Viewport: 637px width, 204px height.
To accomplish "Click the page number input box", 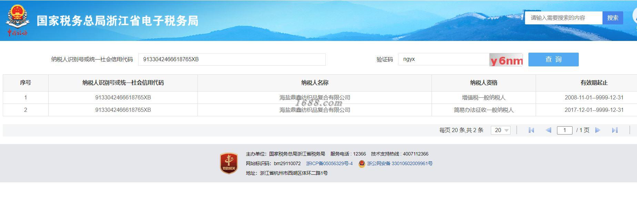I will 565,130.
